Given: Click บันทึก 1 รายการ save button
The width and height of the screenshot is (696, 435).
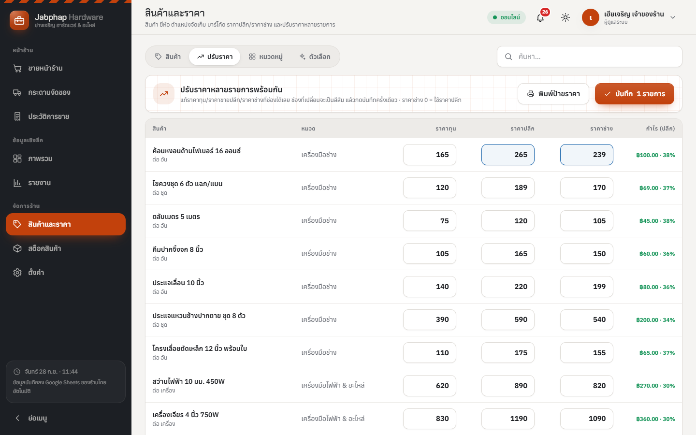Looking at the screenshot, I should 635,94.
